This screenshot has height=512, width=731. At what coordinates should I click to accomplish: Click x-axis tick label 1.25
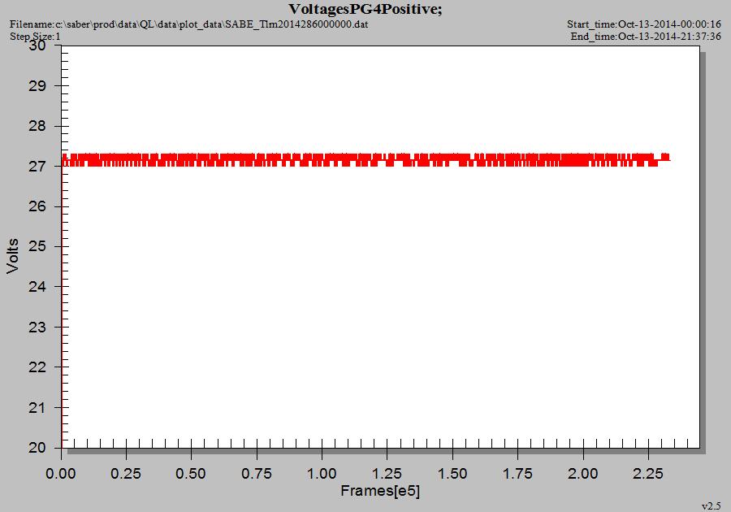pos(387,474)
